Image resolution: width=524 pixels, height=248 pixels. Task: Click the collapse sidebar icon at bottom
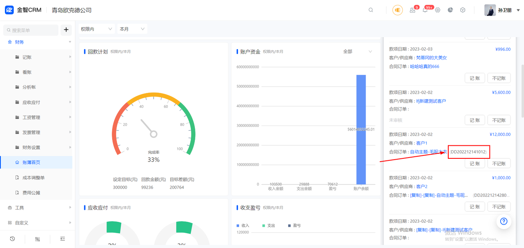pyautogui.click(x=63, y=239)
